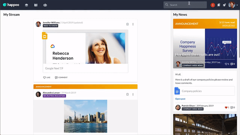
Task: Bookmark Jennifer Williams' post
Action: [127, 24]
